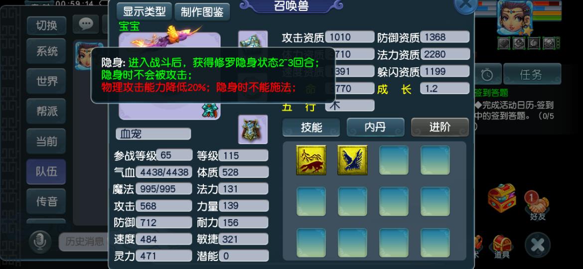Select the 世界 world chat channel

click(x=46, y=81)
